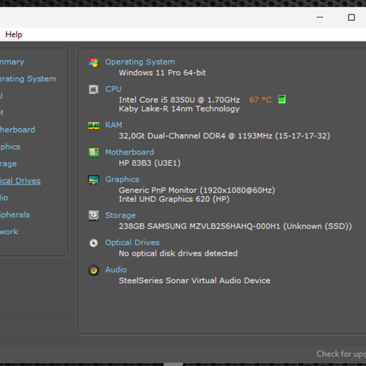
Task: Open the Audio section heading
Action: pos(116,270)
